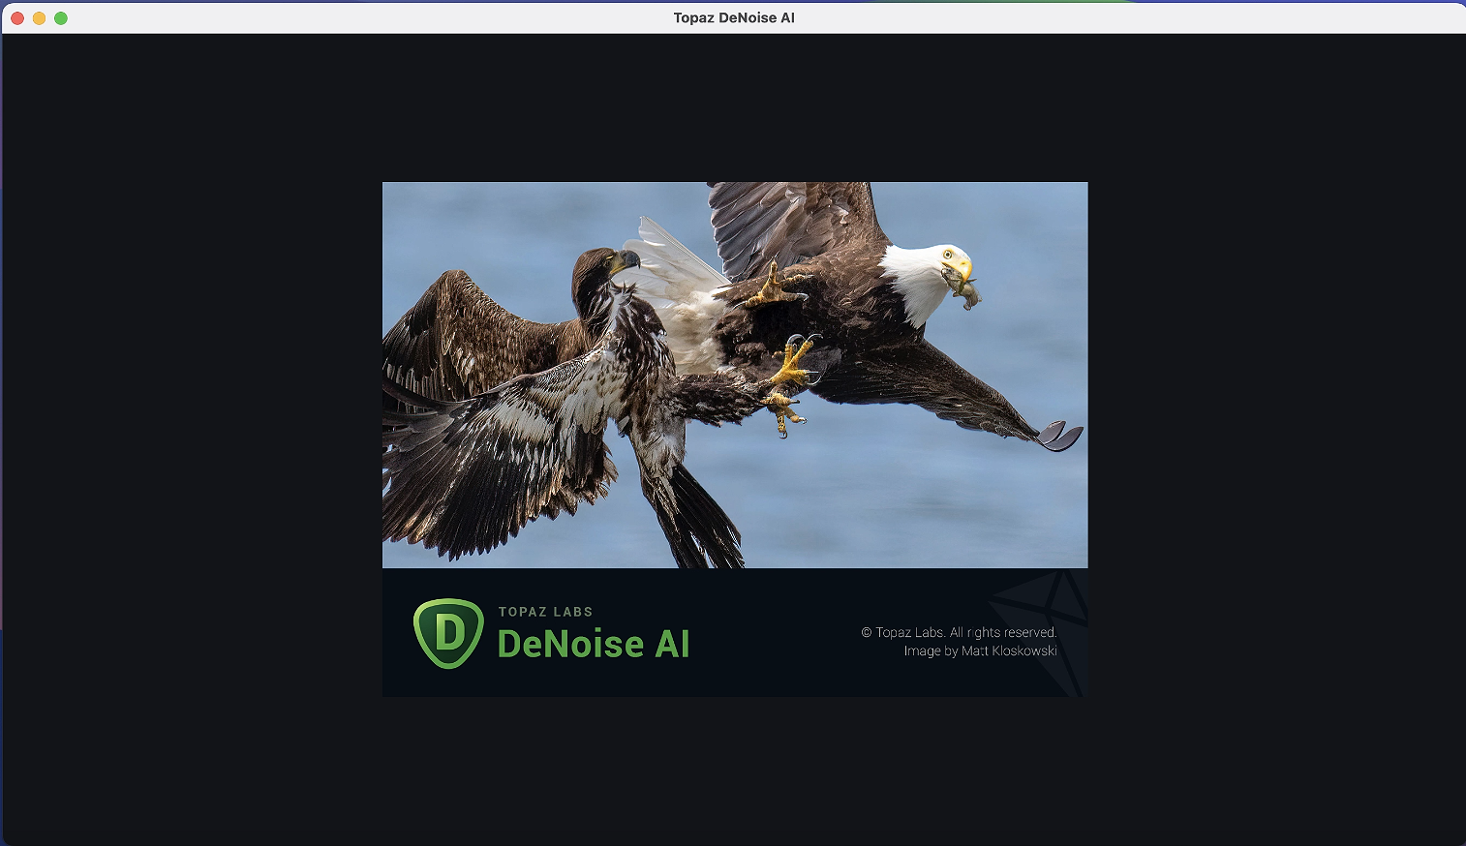
Task: Click the "Image by Matt Kloskowski" credit
Action: [980, 651]
